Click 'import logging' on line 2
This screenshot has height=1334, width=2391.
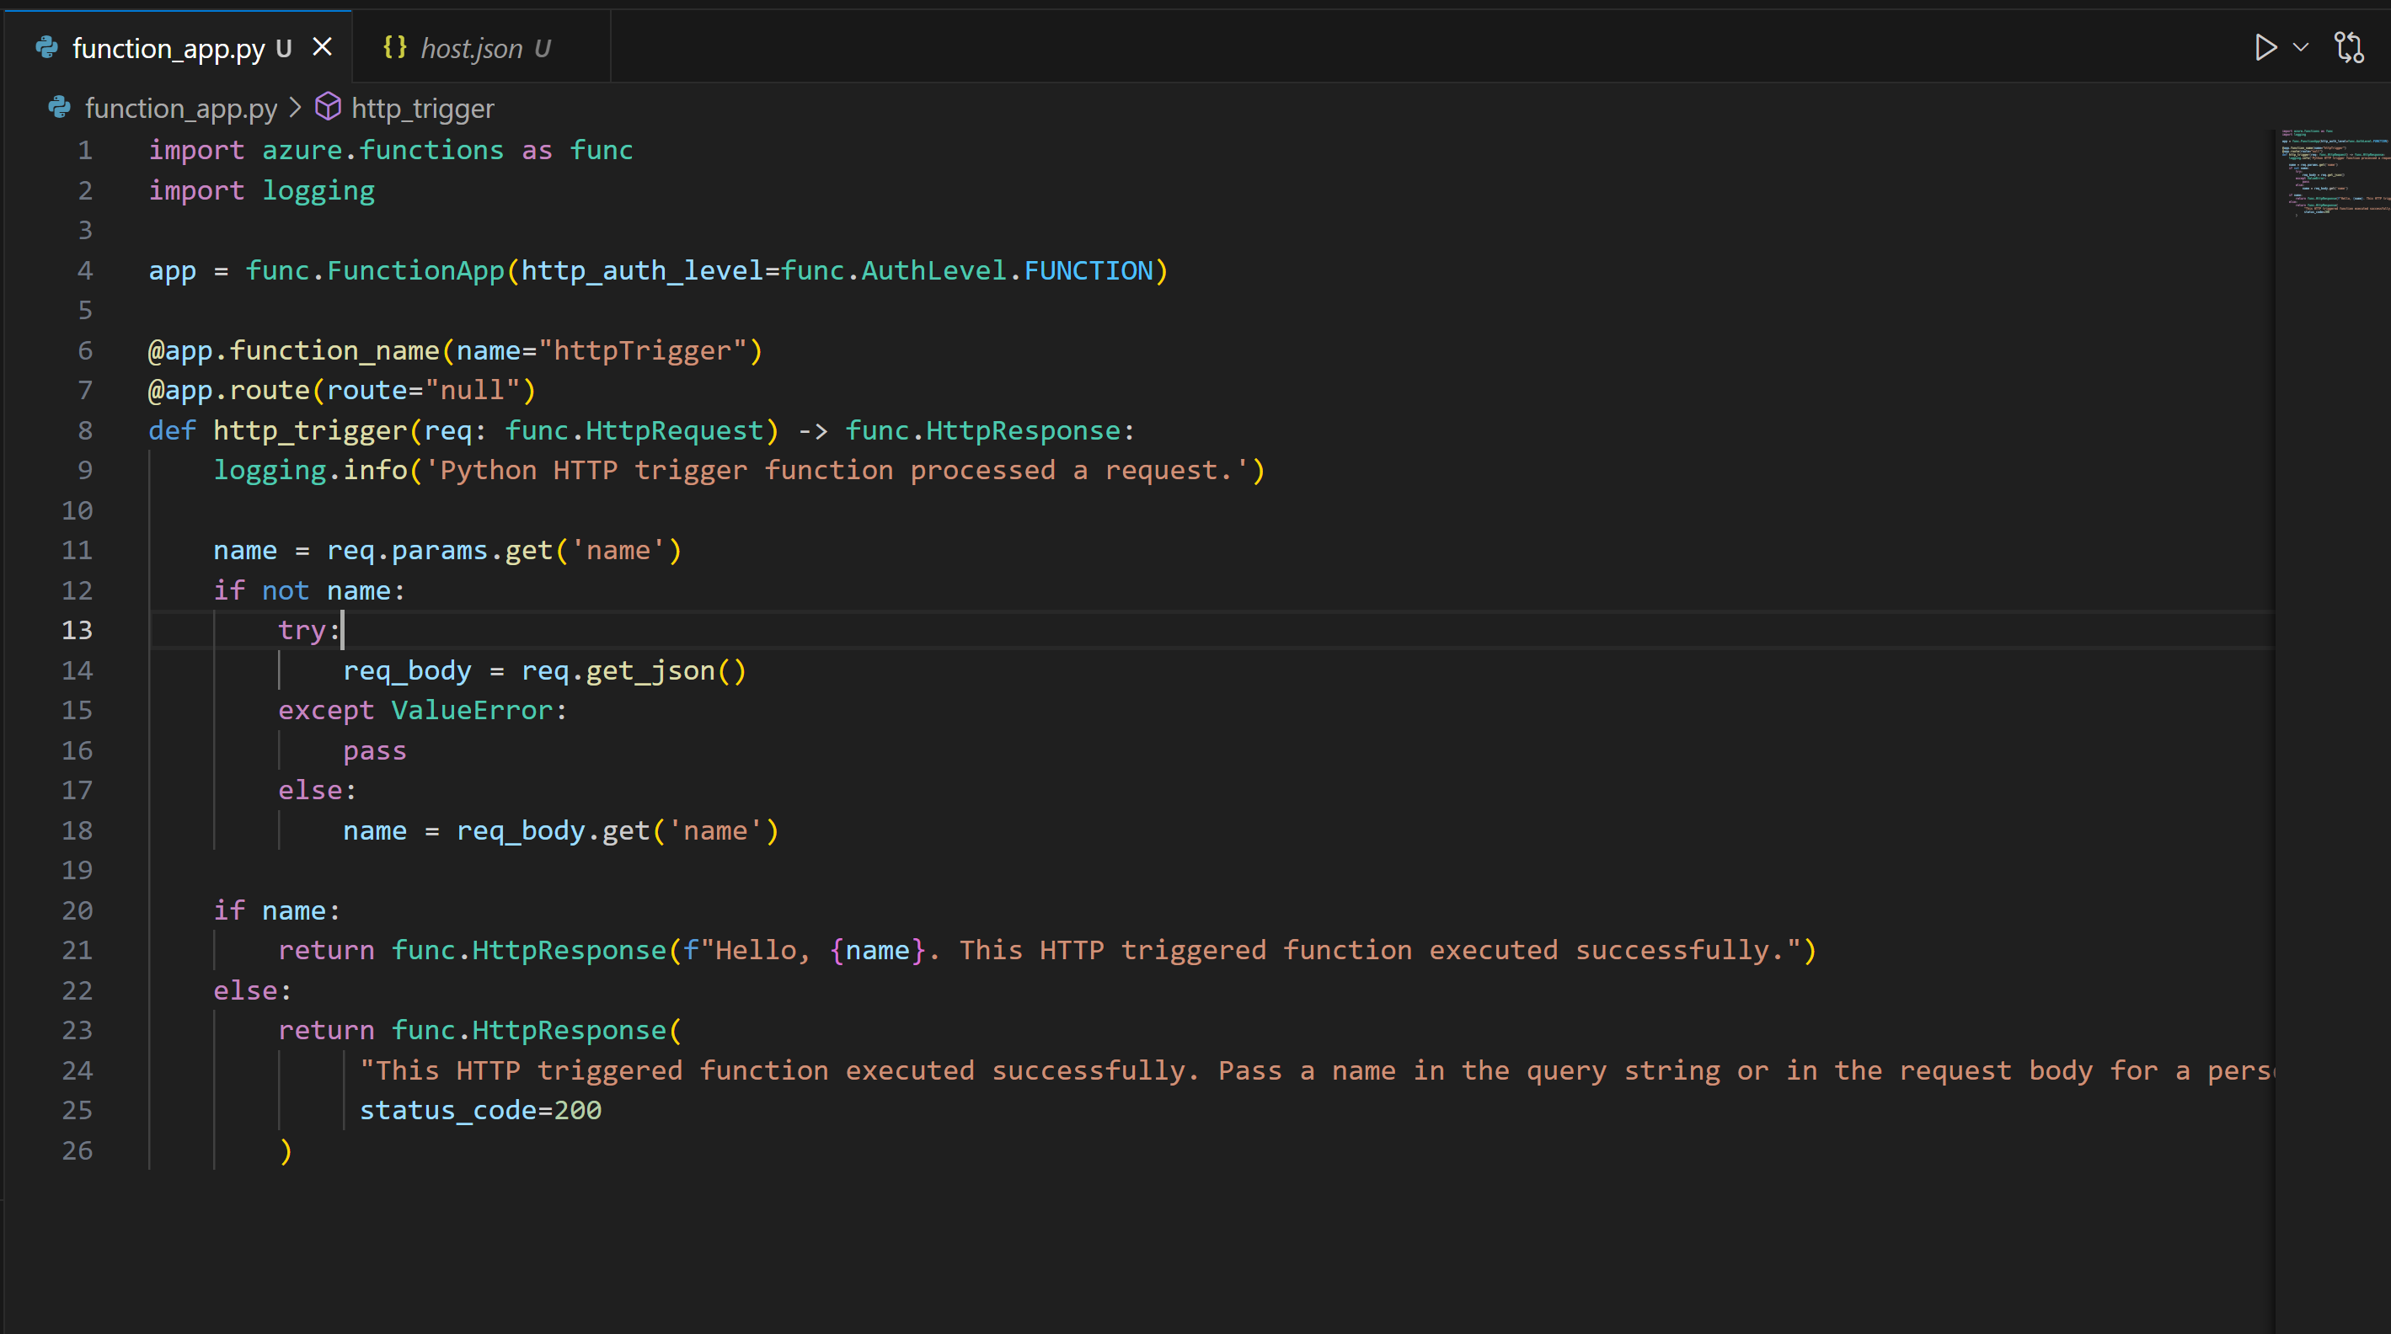click(x=262, y=191)
